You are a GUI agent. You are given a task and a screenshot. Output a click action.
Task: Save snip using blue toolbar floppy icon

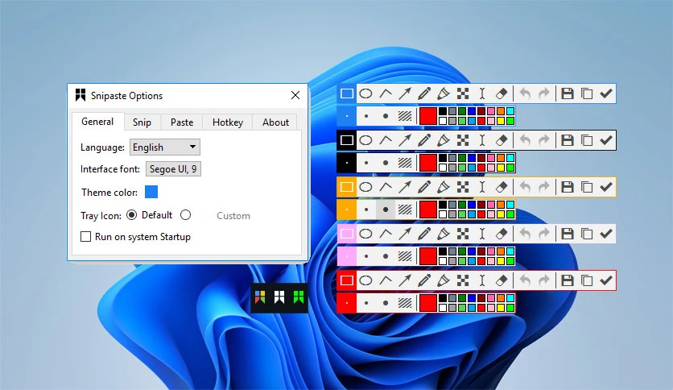tap(568, 93)
